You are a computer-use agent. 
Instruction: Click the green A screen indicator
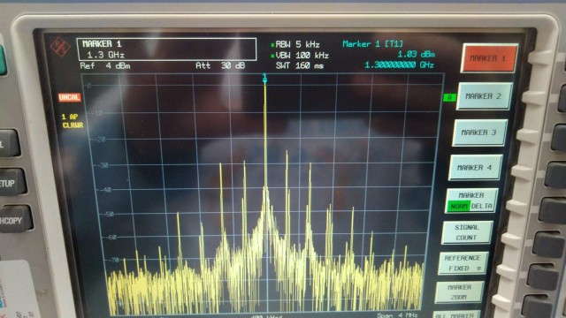(x=449, y=97)
